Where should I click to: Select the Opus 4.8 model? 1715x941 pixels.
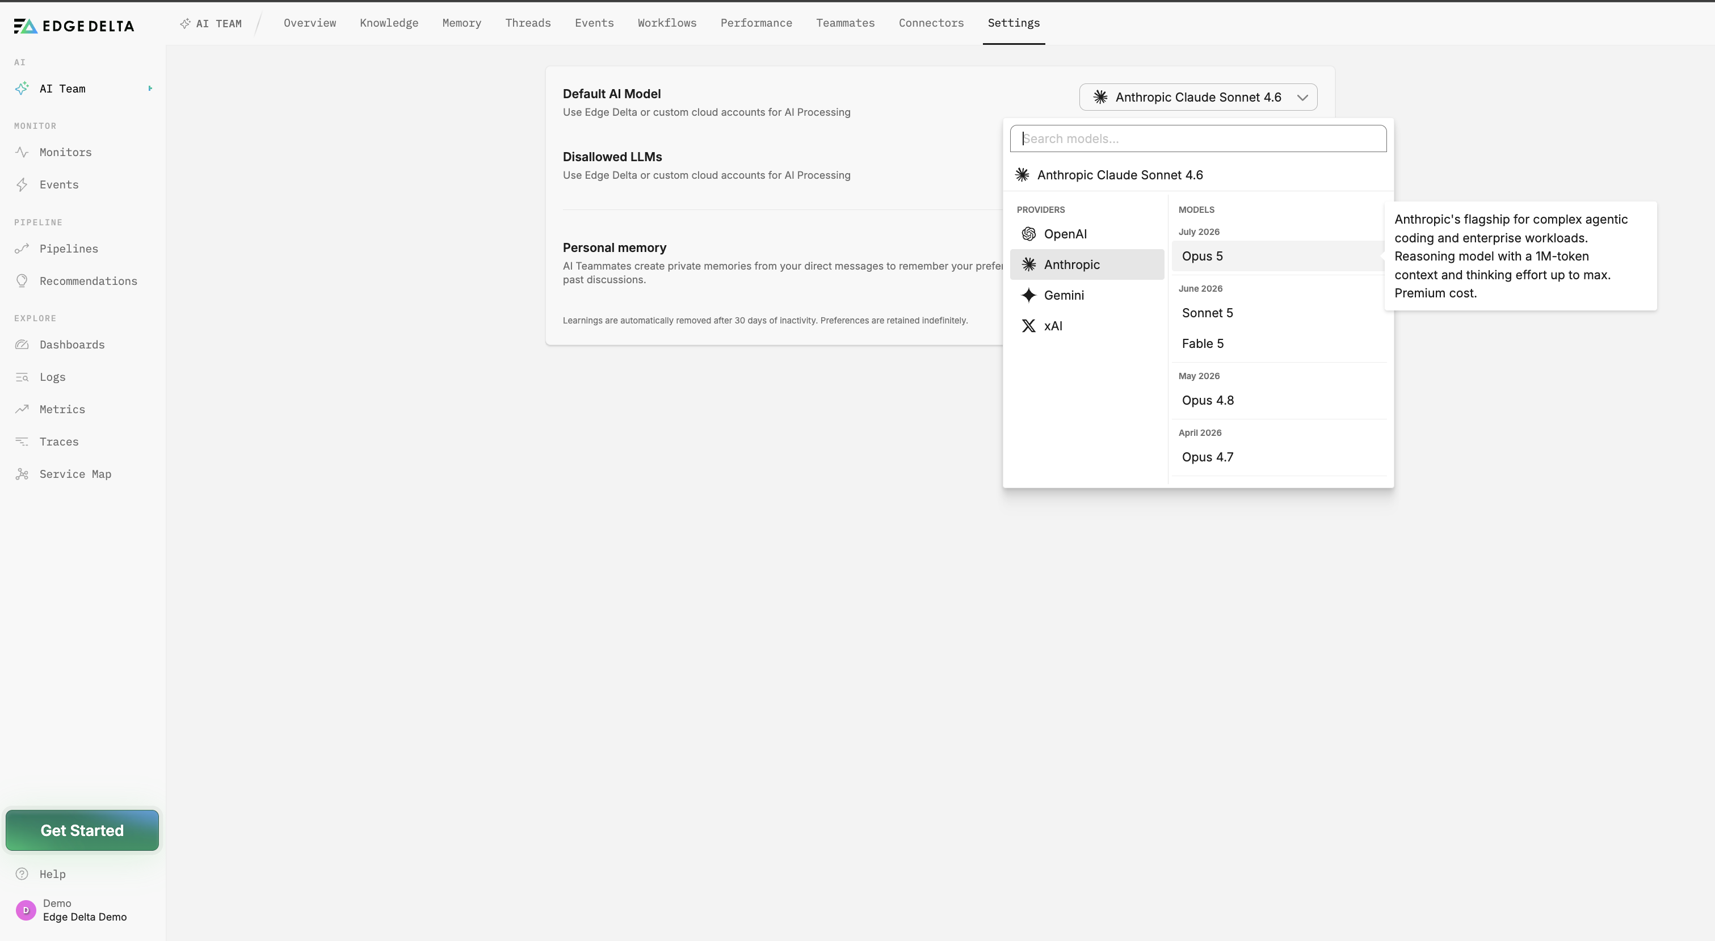point(1278,400)
